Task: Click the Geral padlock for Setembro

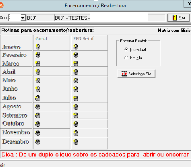Action: [38, 115]
